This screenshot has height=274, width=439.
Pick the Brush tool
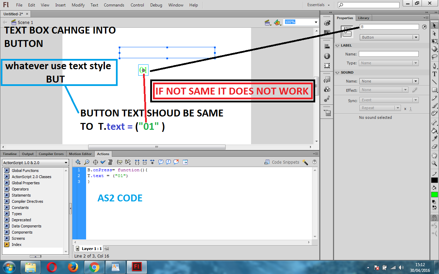[x=435, y=105]
